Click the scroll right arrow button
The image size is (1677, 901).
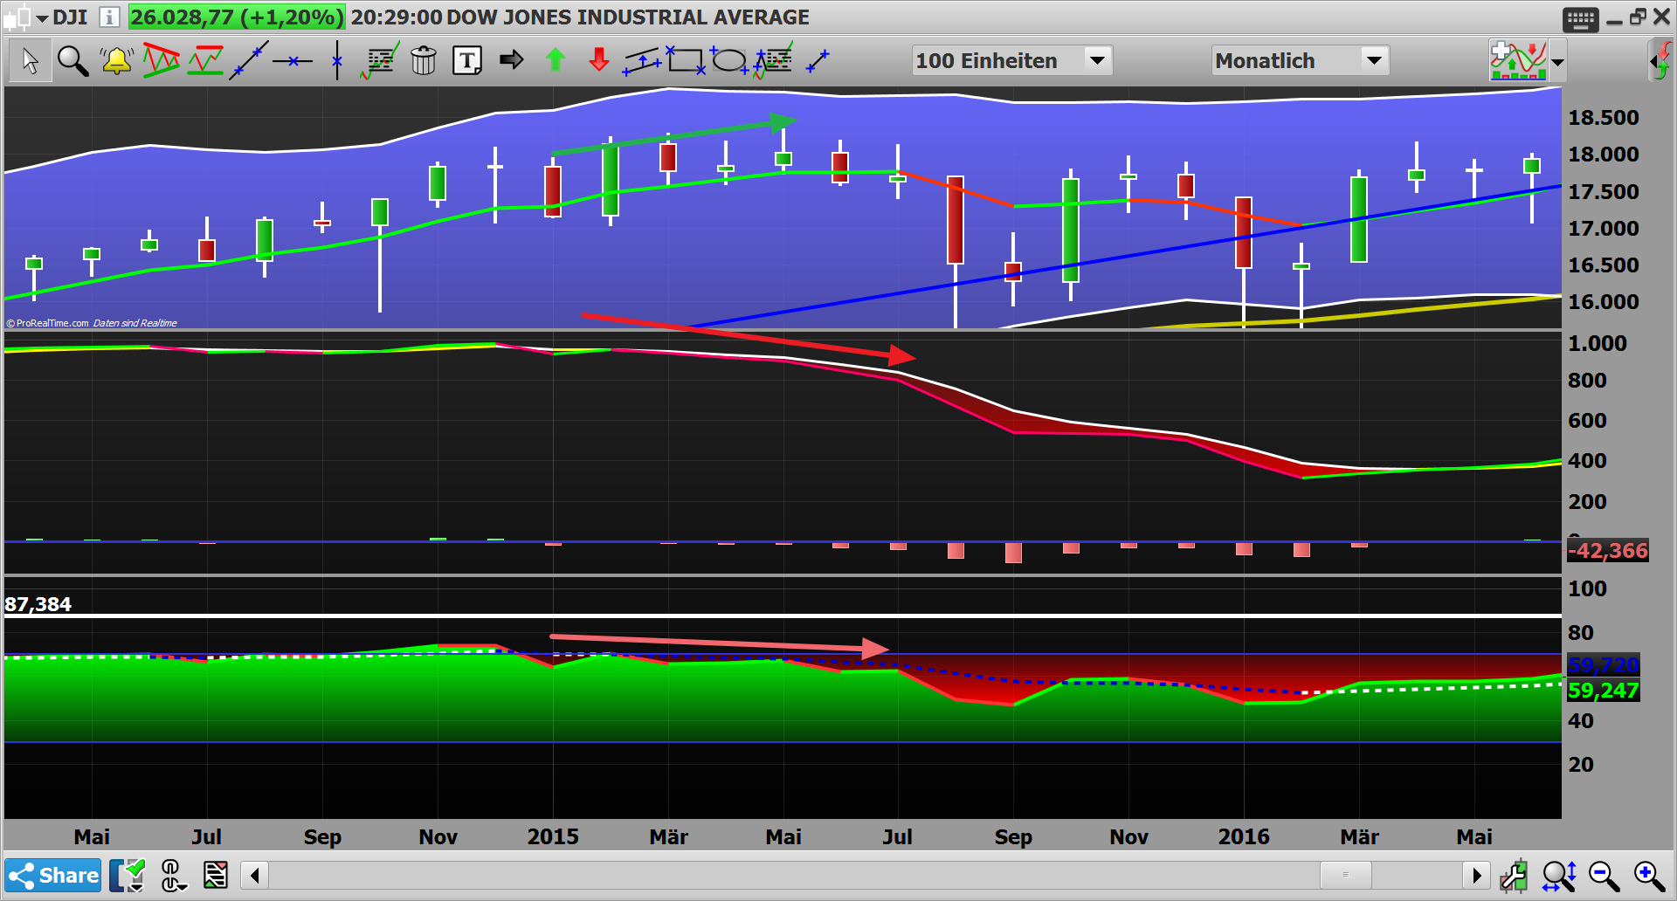[1476, 875]
